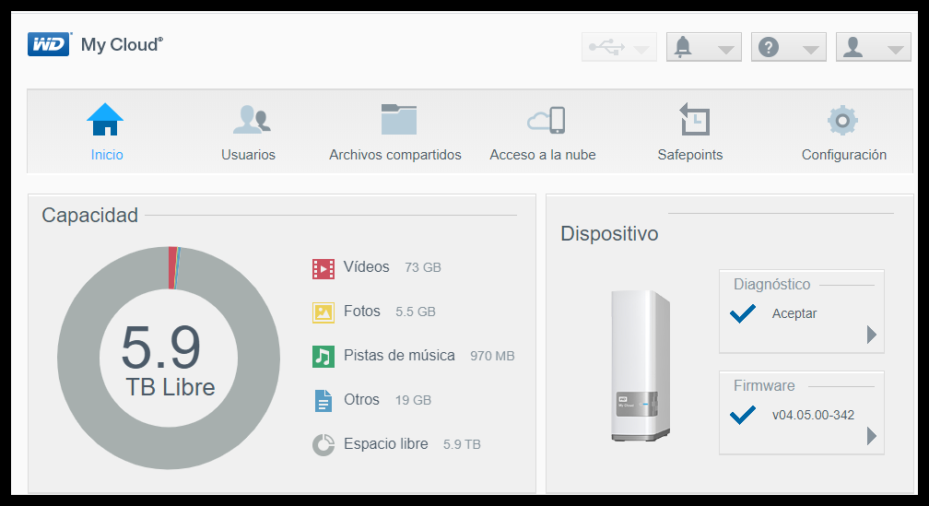Click the 19 GB others value
This screenshot has height=506, width=929.
click(x=414, y=401)
